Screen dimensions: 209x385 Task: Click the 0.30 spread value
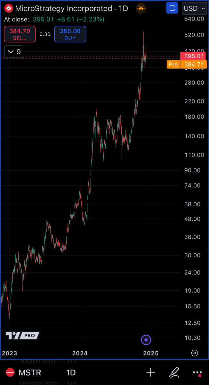(x=45, y=34)
